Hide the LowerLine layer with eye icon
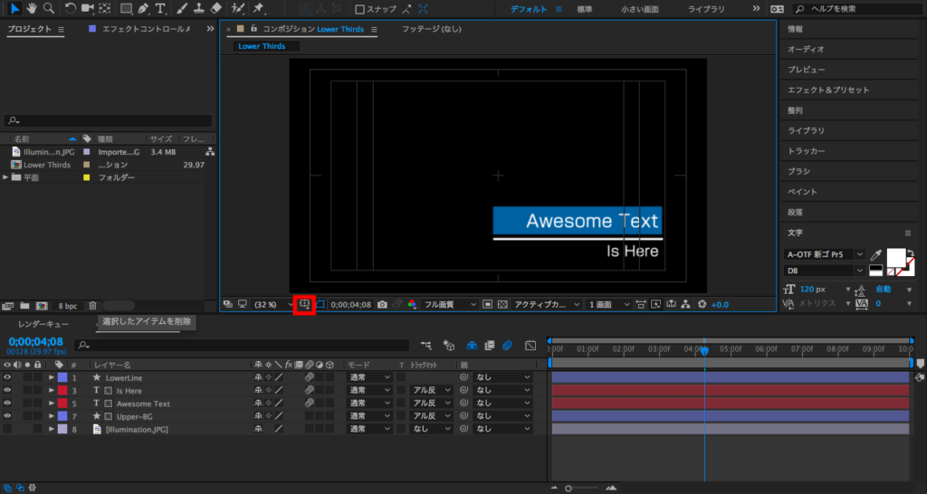927x494 pixels. coord(7,377)
